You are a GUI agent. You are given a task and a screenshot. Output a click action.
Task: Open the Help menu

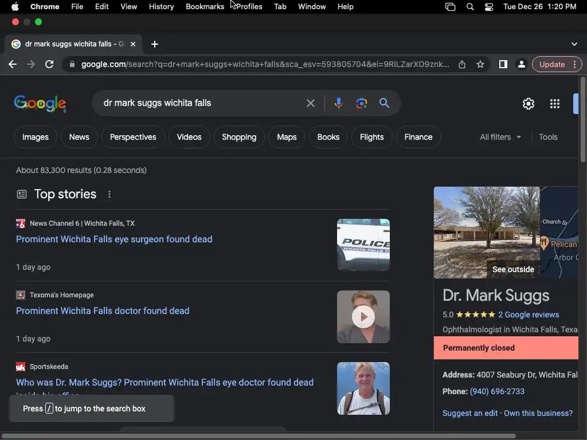coord(345,7)
